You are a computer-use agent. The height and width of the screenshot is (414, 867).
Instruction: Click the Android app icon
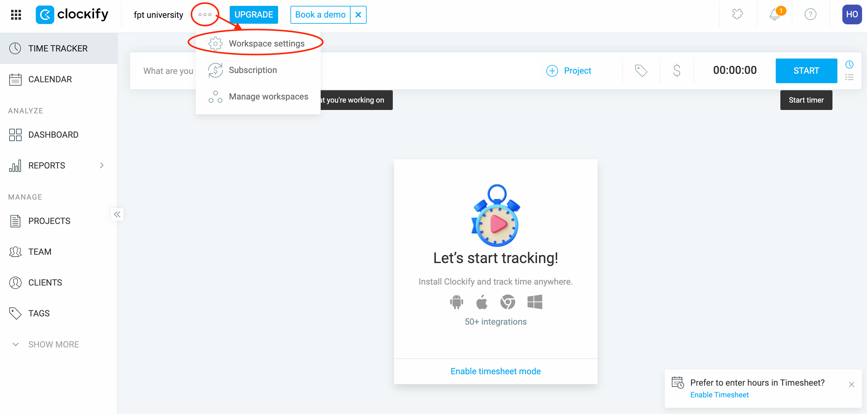(x=456, y=302)
